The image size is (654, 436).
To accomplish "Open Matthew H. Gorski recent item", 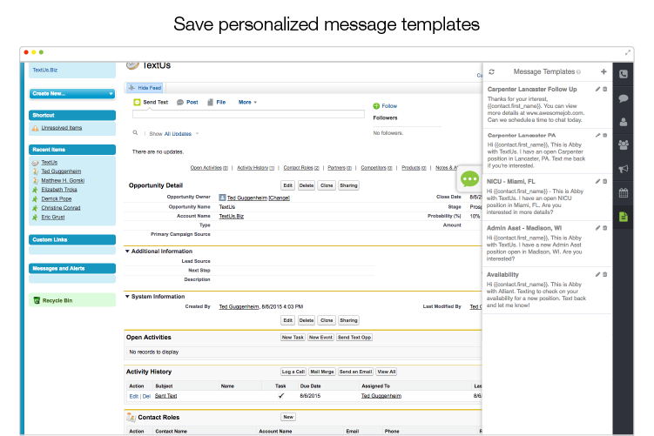I will (x=63, y=180).
